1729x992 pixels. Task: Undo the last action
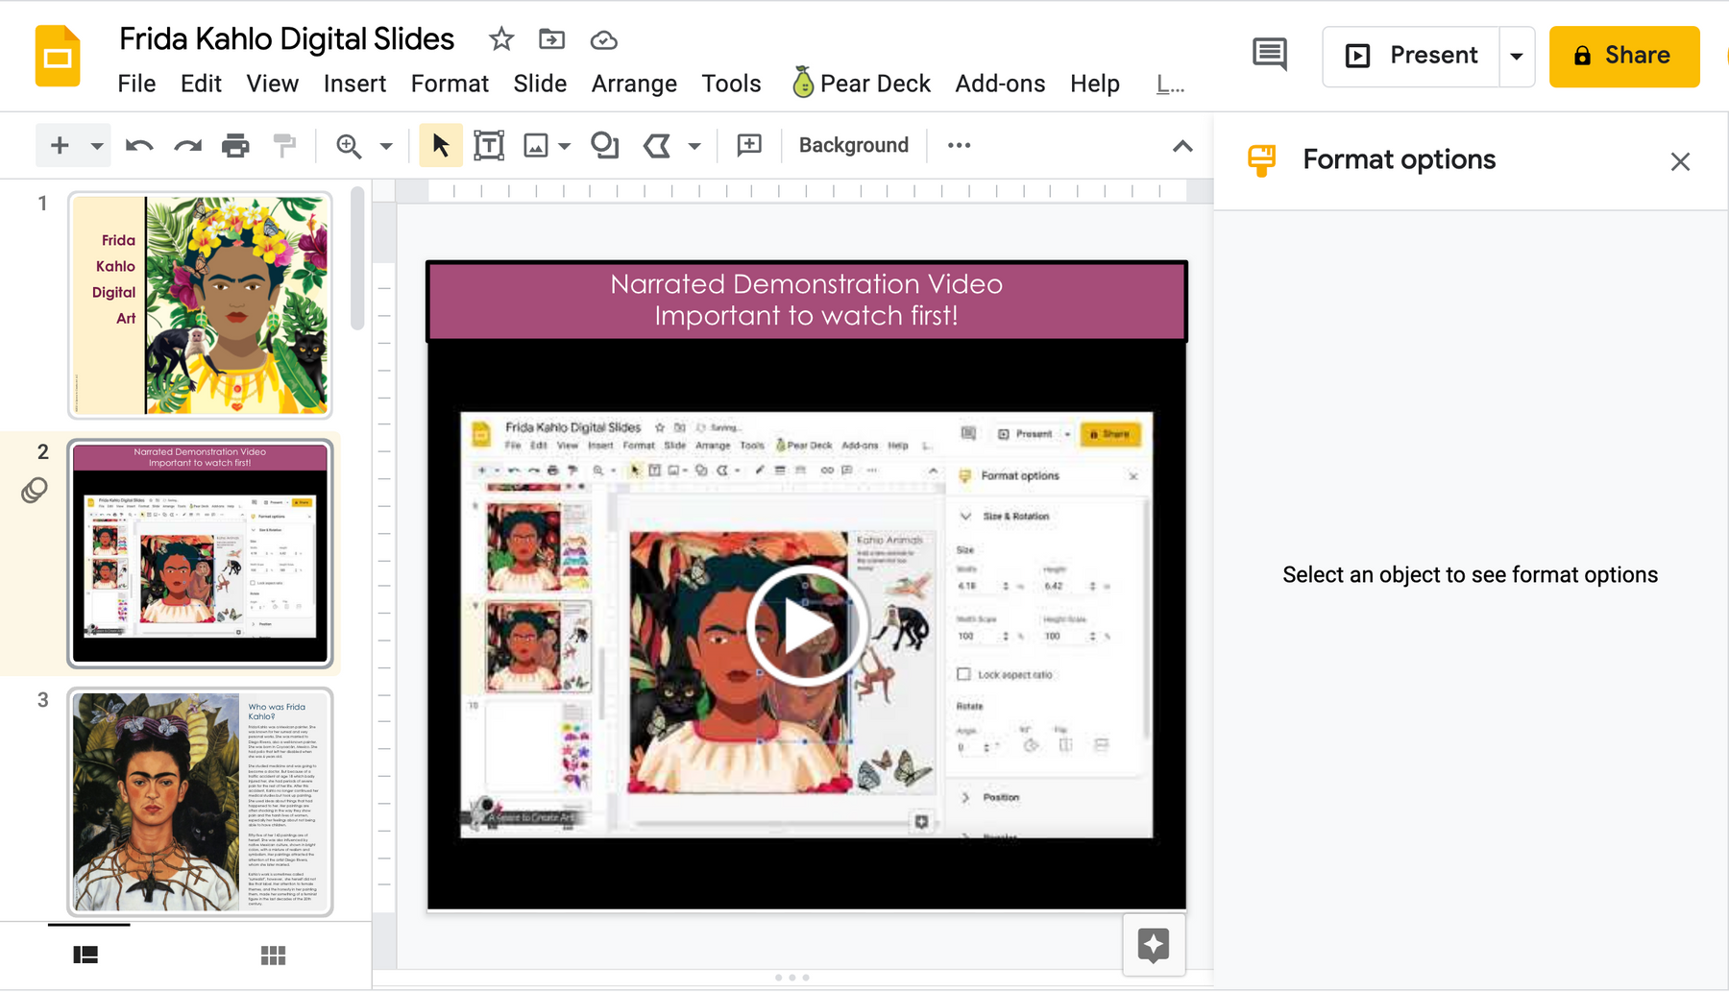pos(139,145)
